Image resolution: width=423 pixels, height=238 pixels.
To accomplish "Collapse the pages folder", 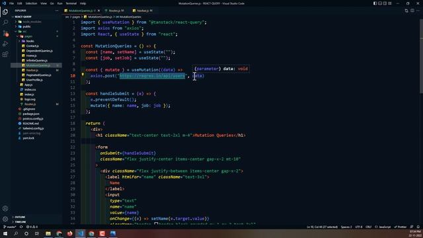I will coord(36,36).
